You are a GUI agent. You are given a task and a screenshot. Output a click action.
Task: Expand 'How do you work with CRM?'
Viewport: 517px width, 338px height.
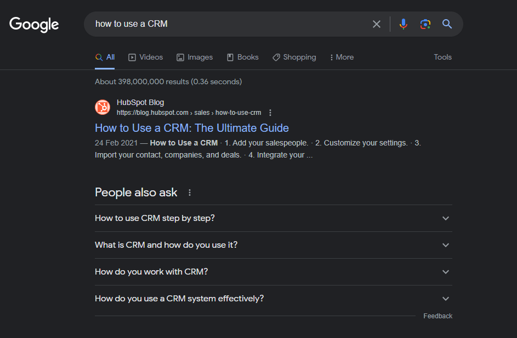pyautogui.click(x=446, y=272)
